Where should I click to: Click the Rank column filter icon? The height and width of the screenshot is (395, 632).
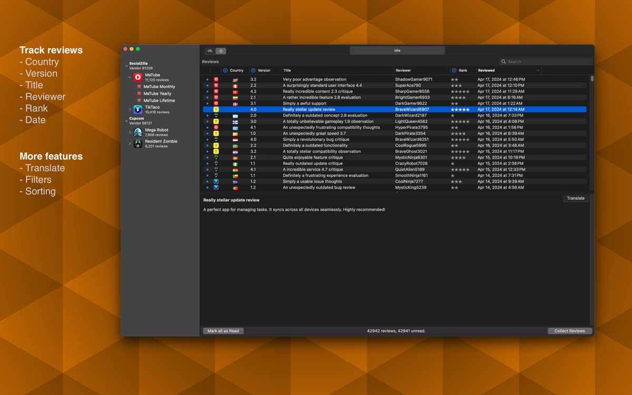coord(454,70)
